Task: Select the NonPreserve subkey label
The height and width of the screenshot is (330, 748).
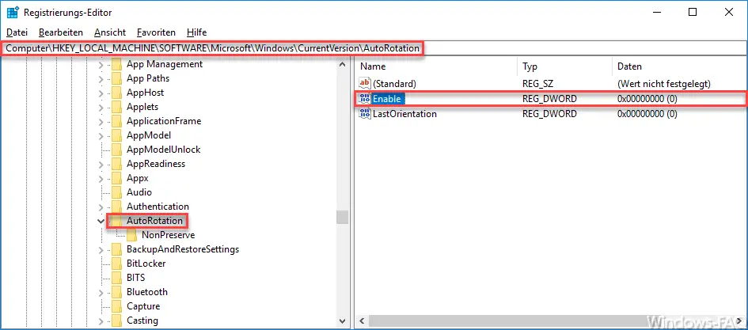Action: point(169,235)
